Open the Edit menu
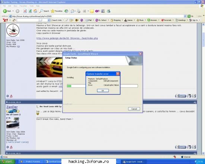This screenshot has height=164, width=205. click(10, 6)
